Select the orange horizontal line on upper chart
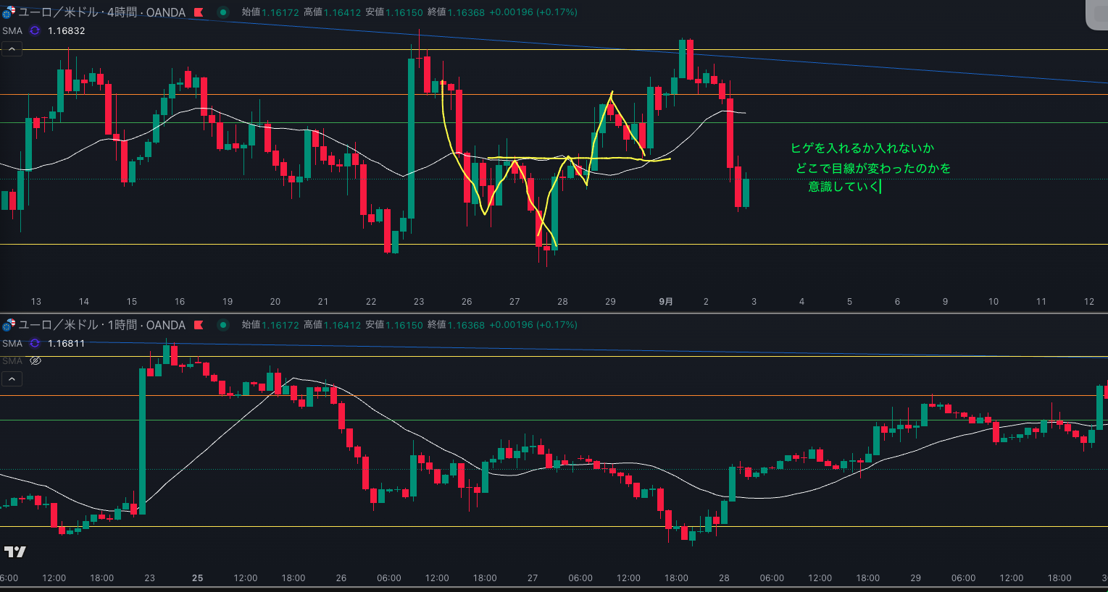 (554, 94)
